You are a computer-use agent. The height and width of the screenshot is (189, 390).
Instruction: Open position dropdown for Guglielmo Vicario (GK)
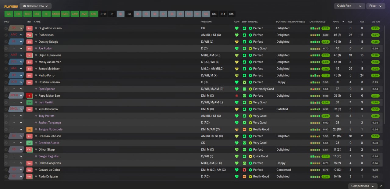coord(21,28)
